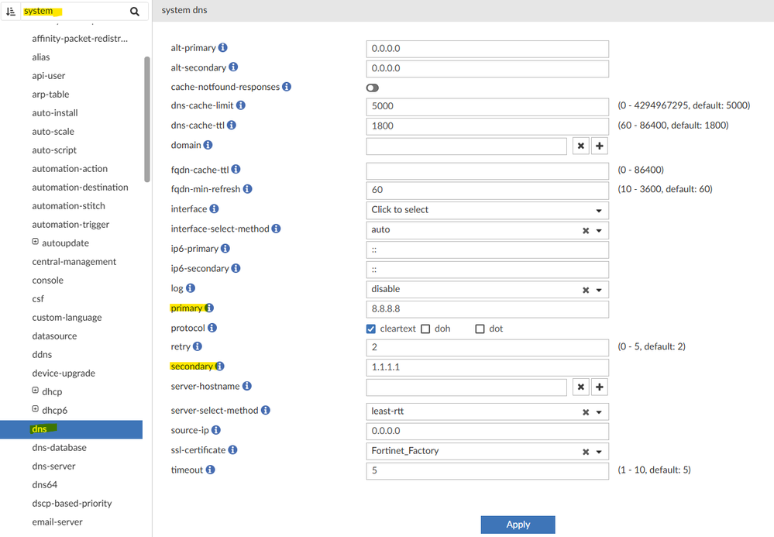This screenshot has height=537, width=774.
Task: Expand the dhcp tree node
Action: 36,391
